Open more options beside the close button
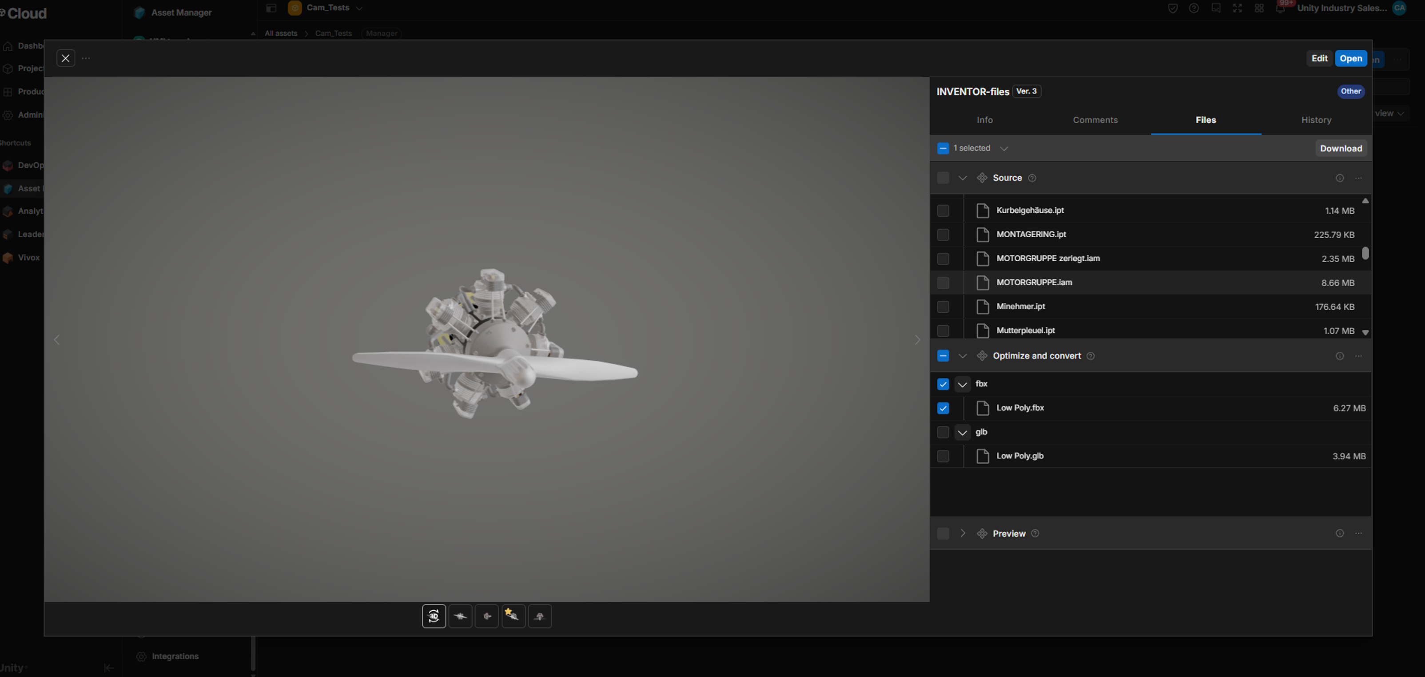This screenshot has width=1425, height=677. (x=86, y=58)
